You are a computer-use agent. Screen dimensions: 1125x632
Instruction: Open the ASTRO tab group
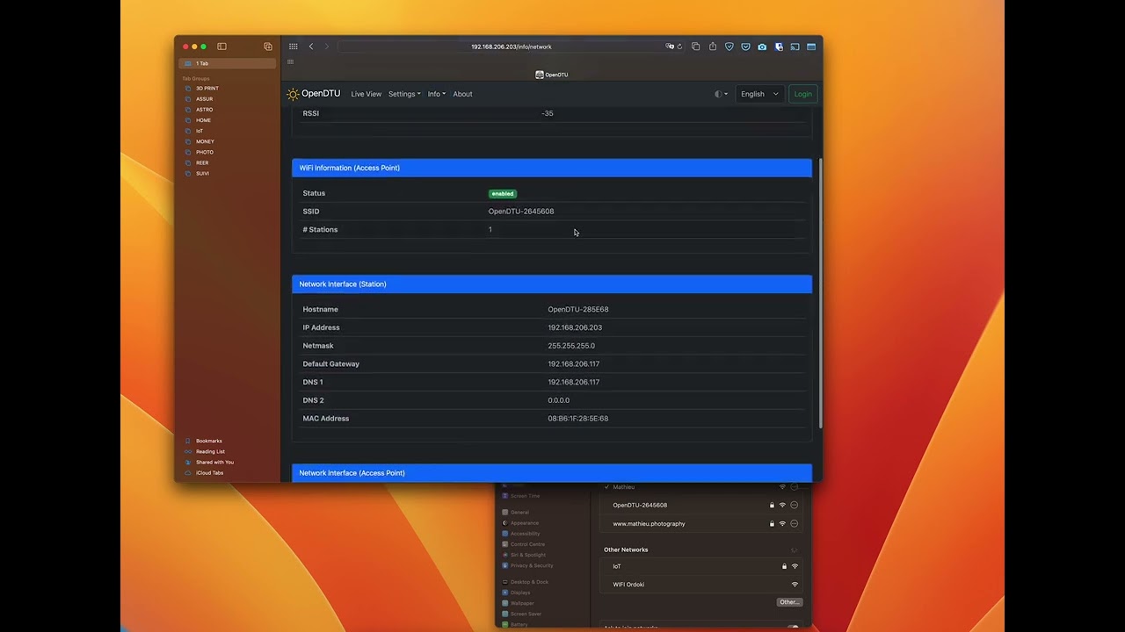[205, 110]
